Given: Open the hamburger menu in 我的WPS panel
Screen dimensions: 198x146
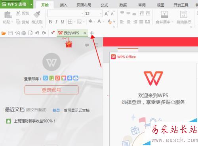Looking at the screenshot, I should (x=97, y=45).
